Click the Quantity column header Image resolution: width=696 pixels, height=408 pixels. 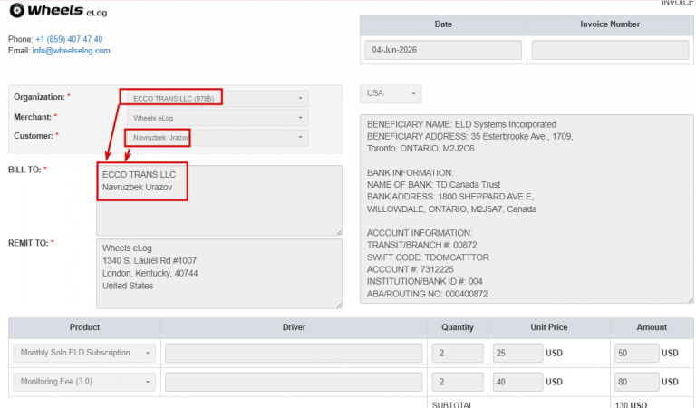pos(457,327)
